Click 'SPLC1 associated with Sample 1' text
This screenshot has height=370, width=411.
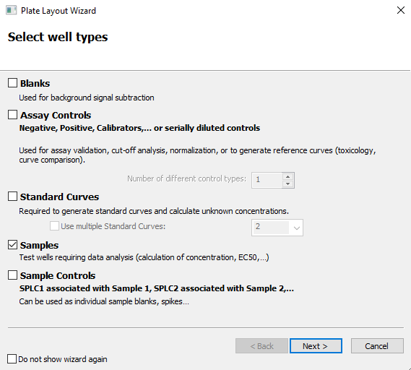point(157,288)
